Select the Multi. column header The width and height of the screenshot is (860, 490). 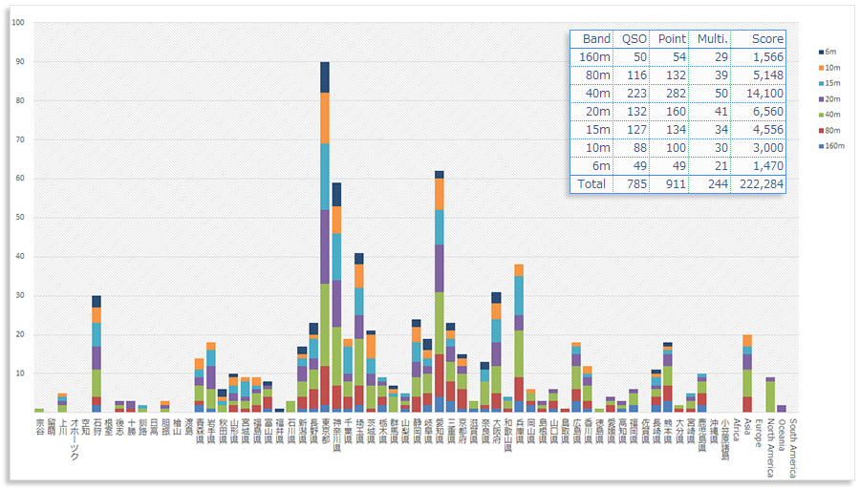[x=713, y=39]
